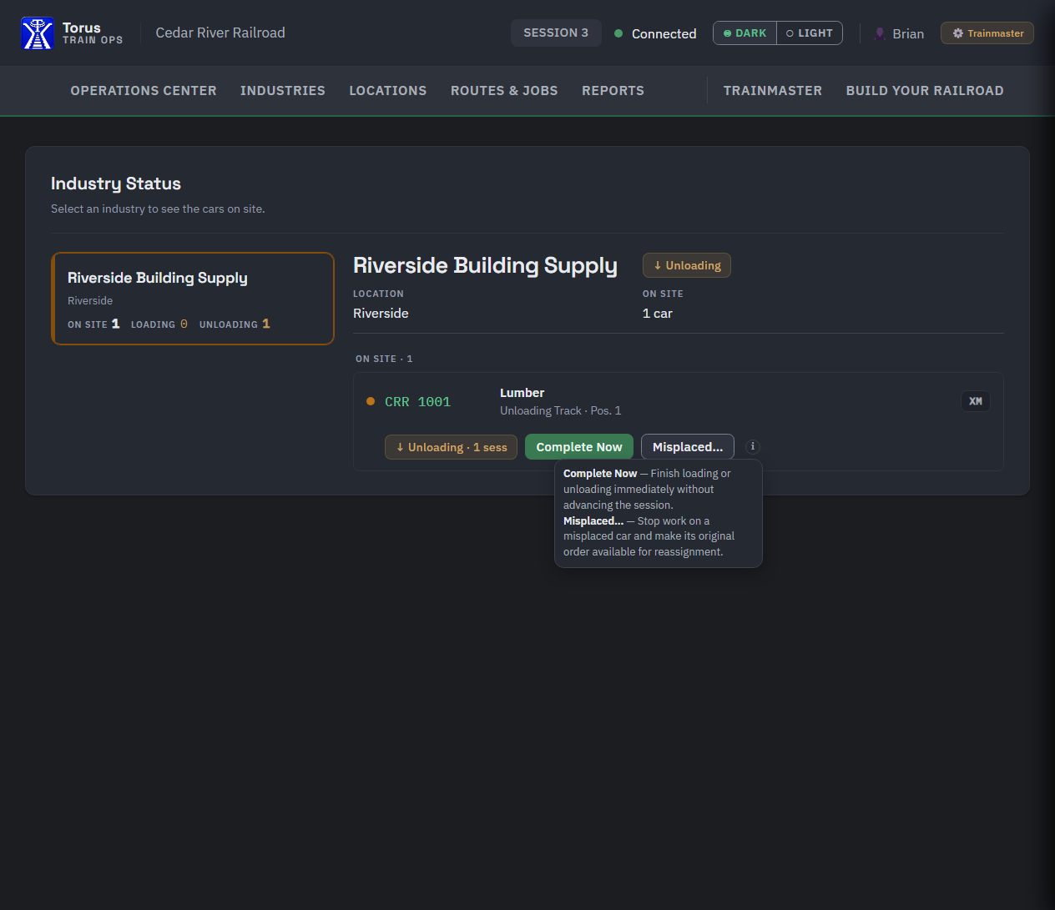1055x910 pixels.
Task: Click the Complete Now button
Action: [579, 447]
